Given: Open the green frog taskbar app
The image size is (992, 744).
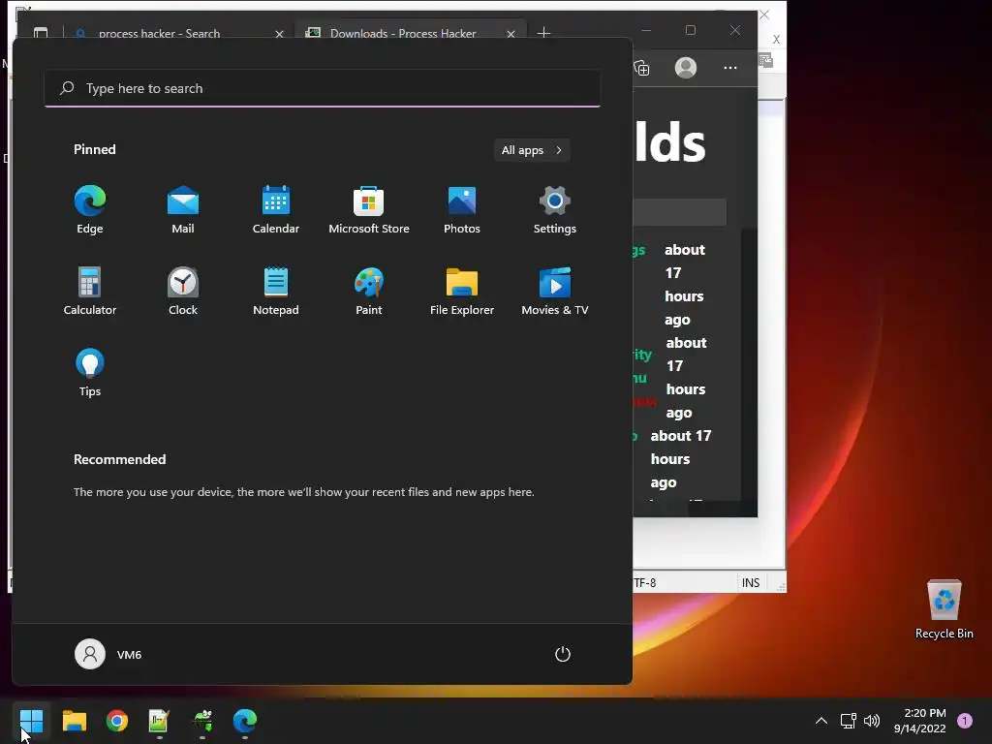Looking at the screenshot, I should 202,721.
